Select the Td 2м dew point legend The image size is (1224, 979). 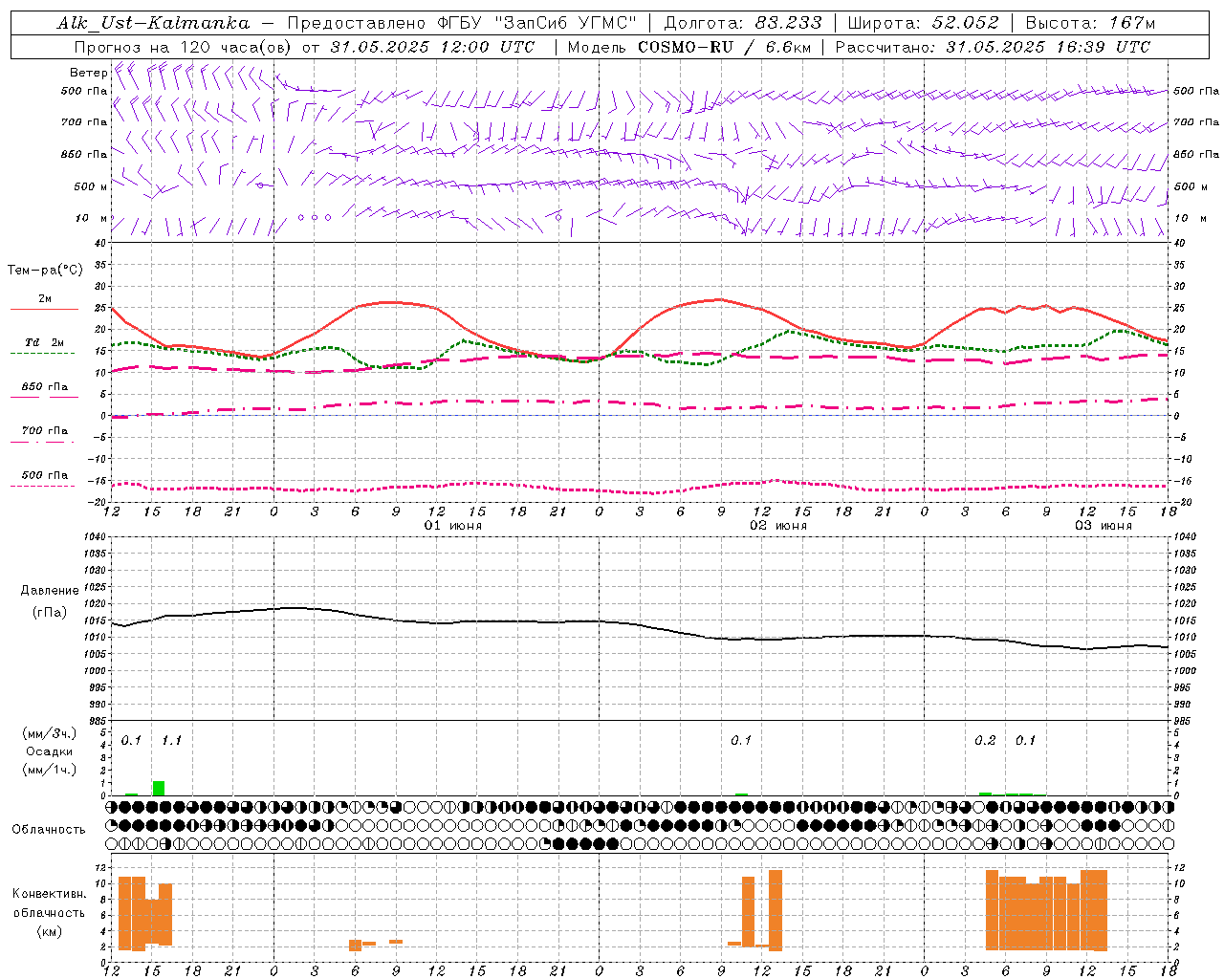[45, 342]
